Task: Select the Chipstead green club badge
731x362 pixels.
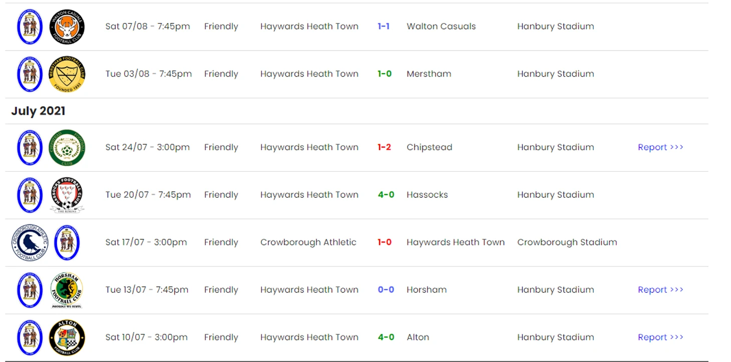Action: [67, 148]
